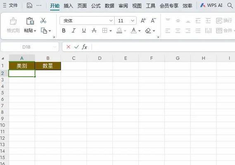The image size is (235, 165).
Task: Toggle Bold formatting
Action: (x=64, y=31)
